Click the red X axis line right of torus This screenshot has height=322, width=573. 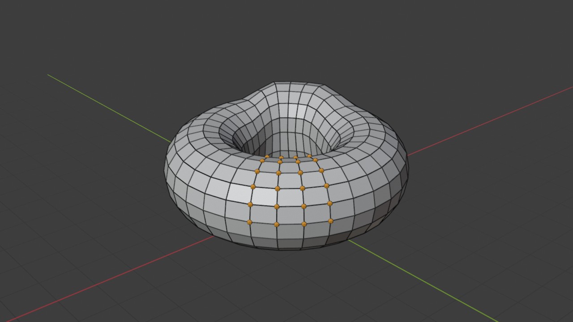point(488,121)
